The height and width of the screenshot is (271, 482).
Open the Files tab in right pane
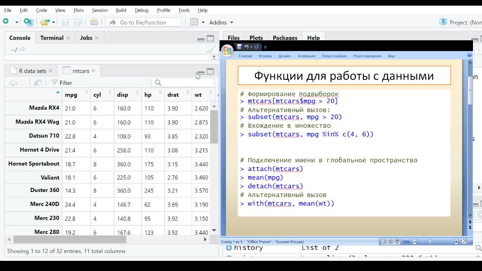pyautogui.click(x=233, y=38)
